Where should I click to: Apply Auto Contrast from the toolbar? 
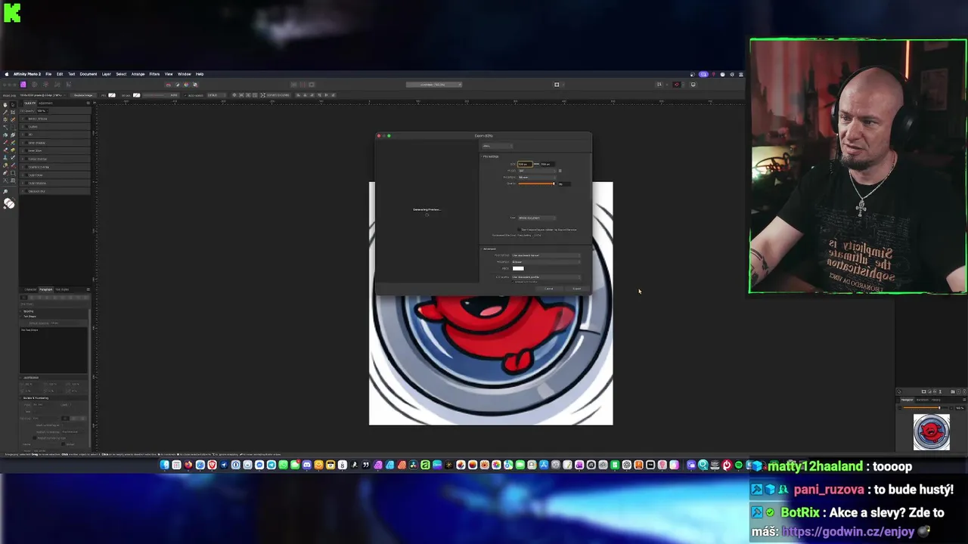click(177, 85)
